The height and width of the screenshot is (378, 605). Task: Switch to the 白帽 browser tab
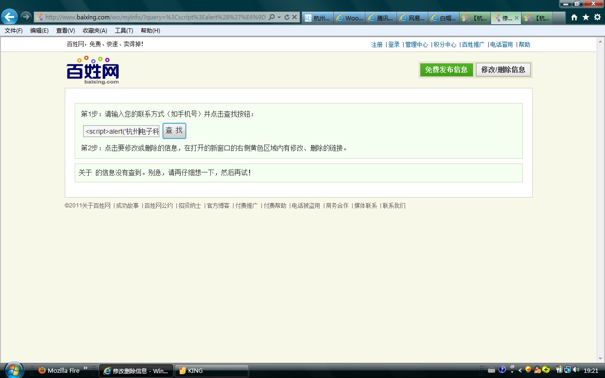coord(443,18)
